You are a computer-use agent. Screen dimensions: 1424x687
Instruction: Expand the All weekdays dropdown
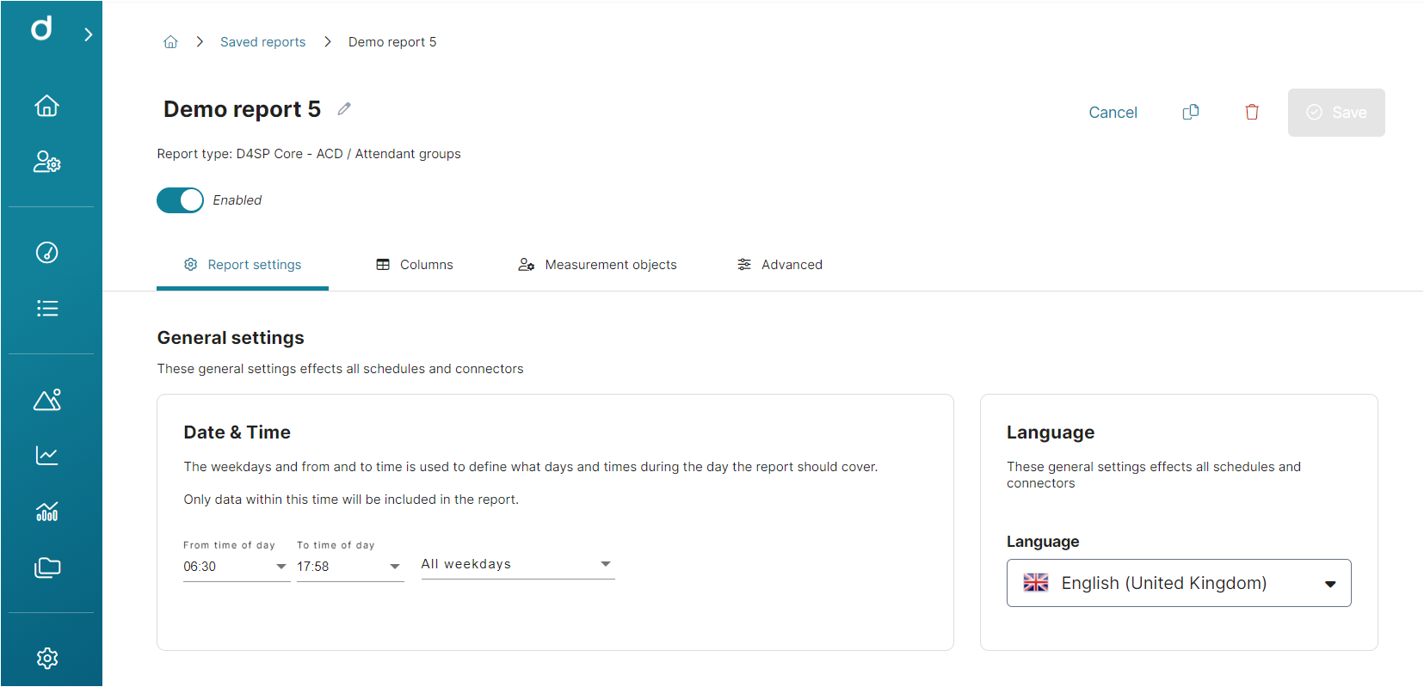[517, 564]
